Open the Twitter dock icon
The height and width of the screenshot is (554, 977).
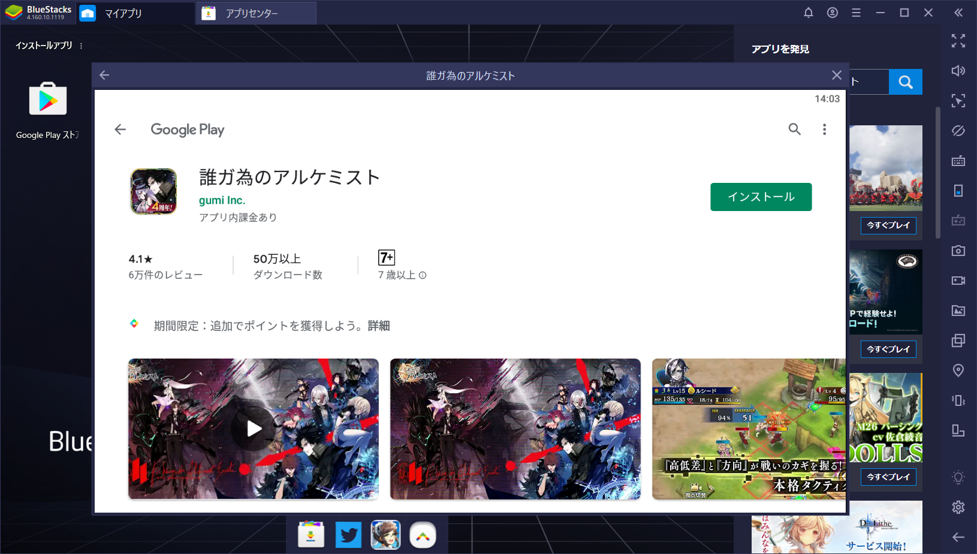pos(348,535)
